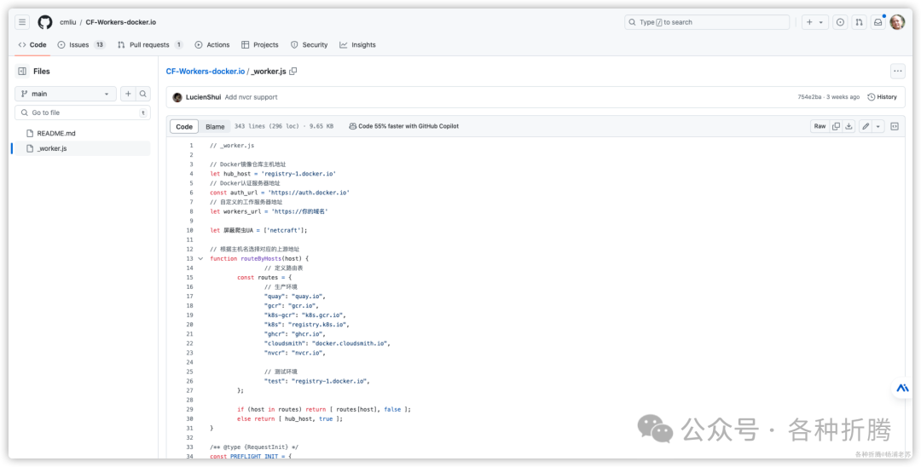921x467 pixels.
Task: Switch to the Projects tab
Action: tap(259, 44)
